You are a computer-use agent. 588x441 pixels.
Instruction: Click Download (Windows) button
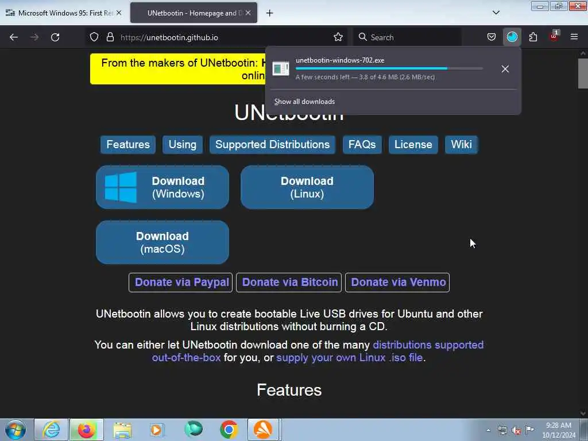click(163, 187)
